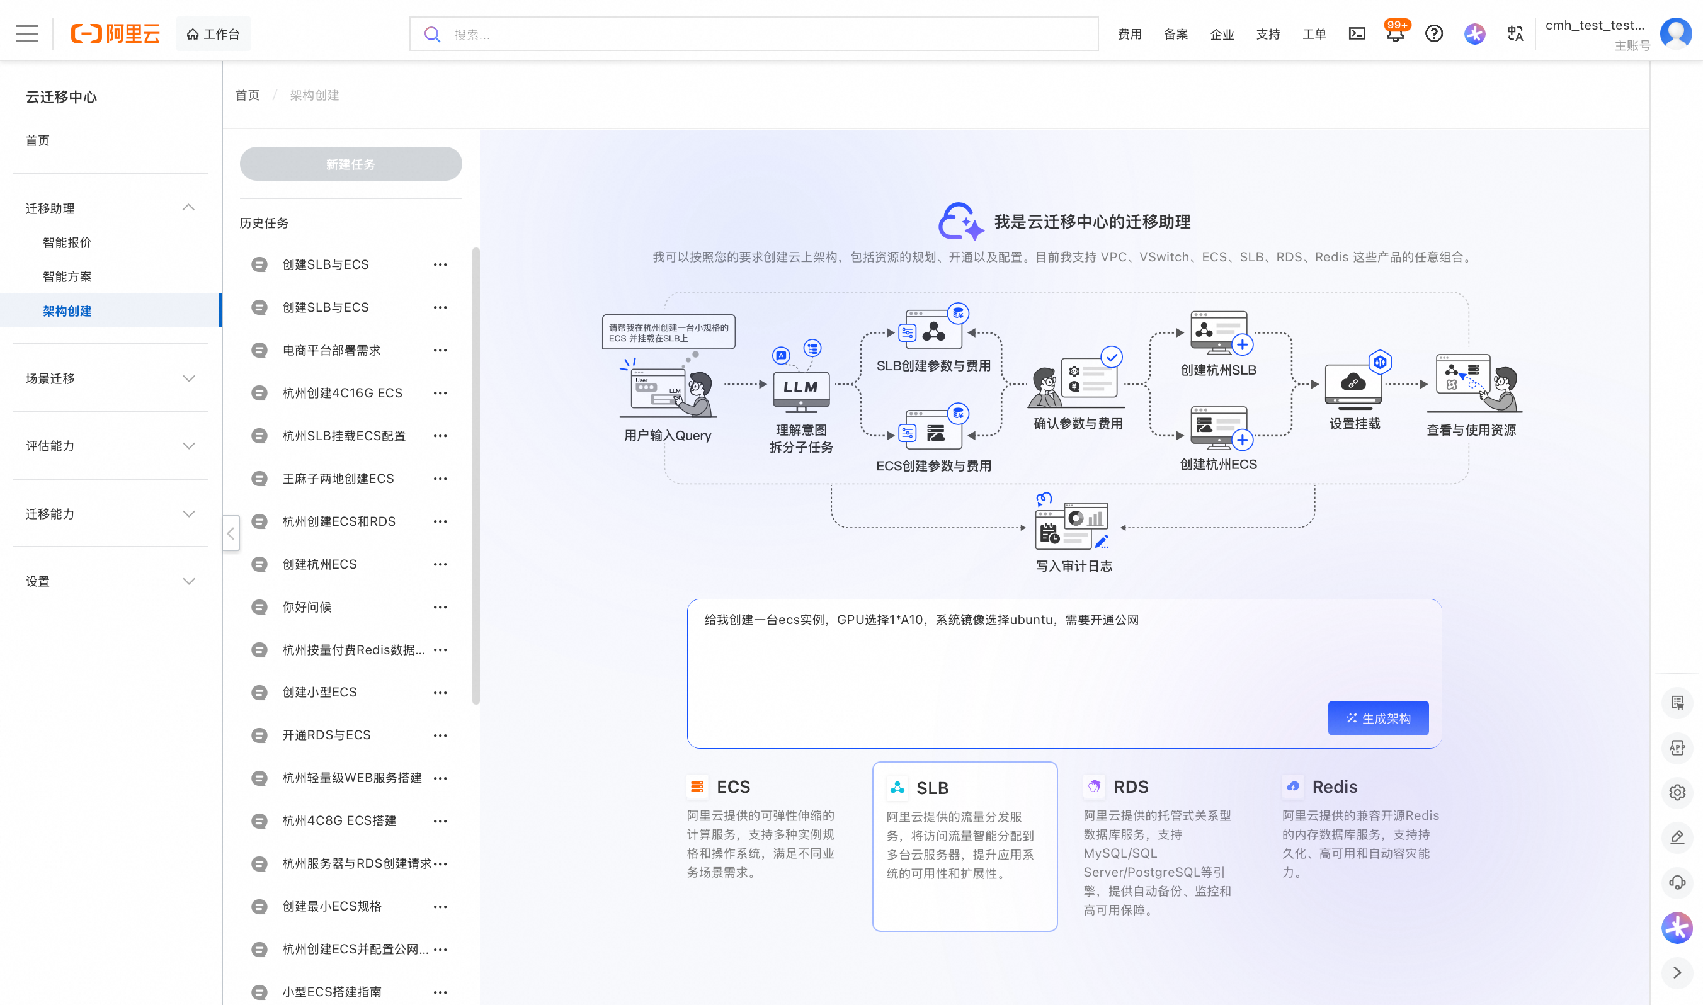
Task: Open the hamburger navigation menu
Action: tap(27, 34)
